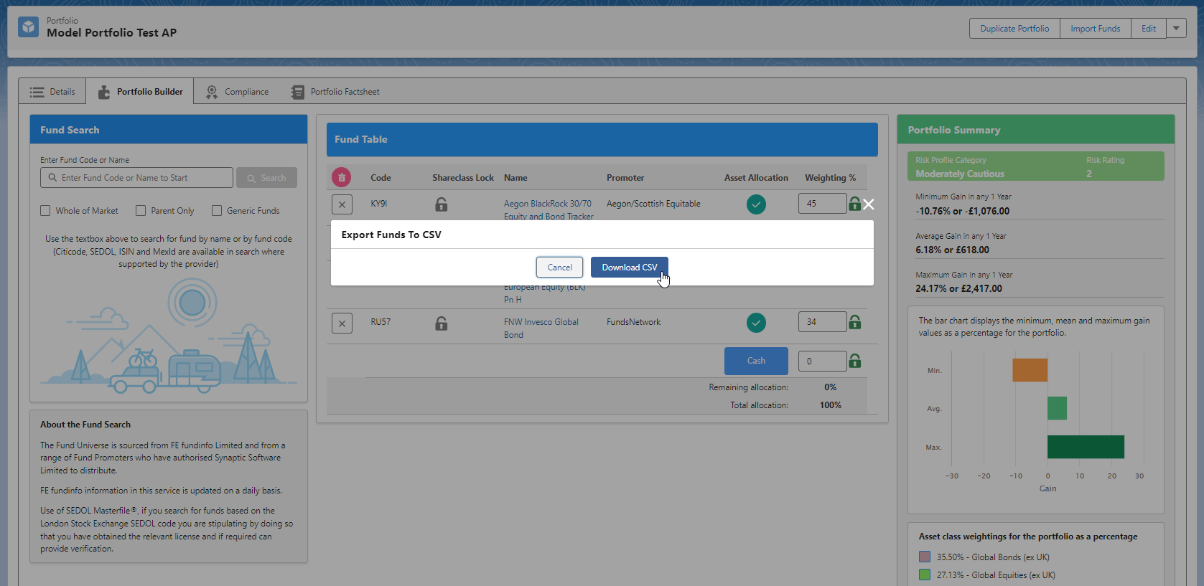The height and width of the screenshot is (586, 1204).
Task: Click asset allocation checkmark for RU57
Action: [x=756, y=323]
